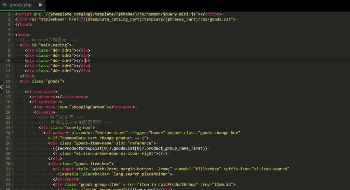
Task: Fold the goods-item-name div on line 26
Action: tap(13, 143)
